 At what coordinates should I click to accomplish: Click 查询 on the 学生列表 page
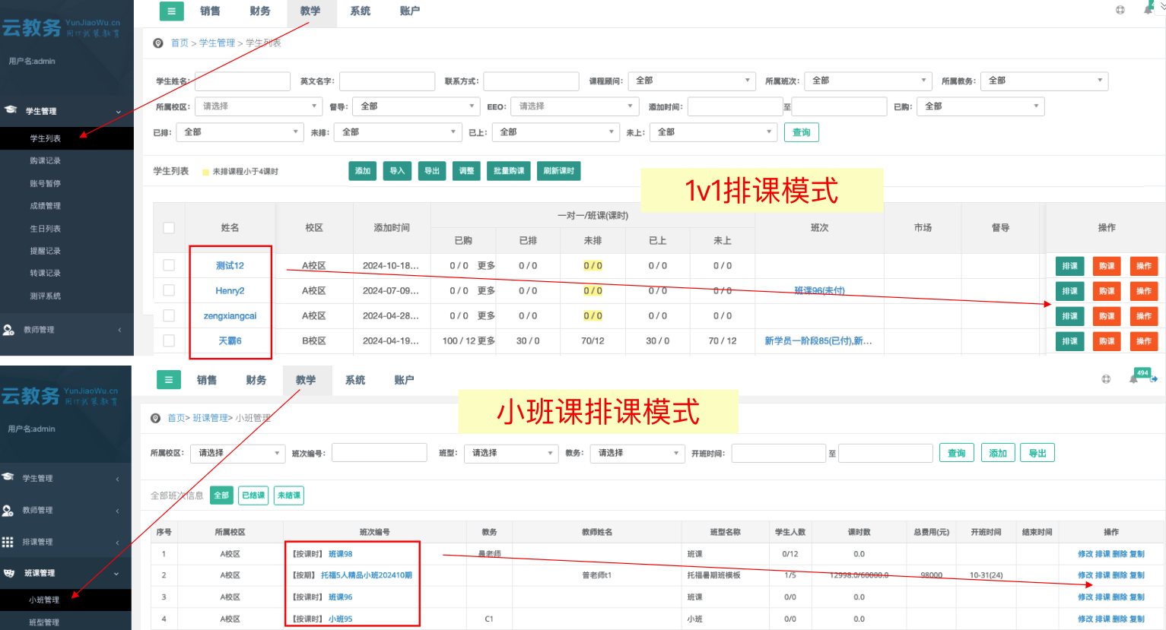click(x=802, y=132)
